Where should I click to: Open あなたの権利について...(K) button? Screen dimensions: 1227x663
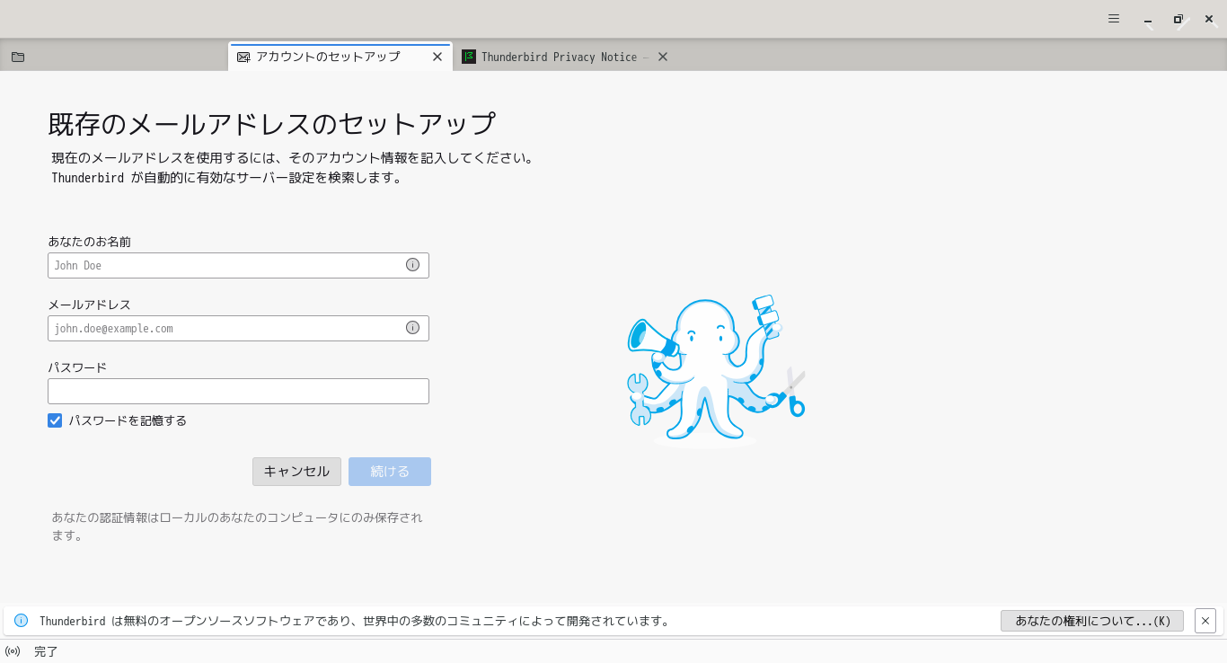[x=1092, y=621]
